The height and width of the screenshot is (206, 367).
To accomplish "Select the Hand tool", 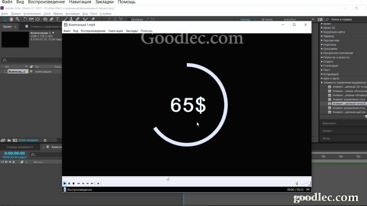I will coord(11,19).
